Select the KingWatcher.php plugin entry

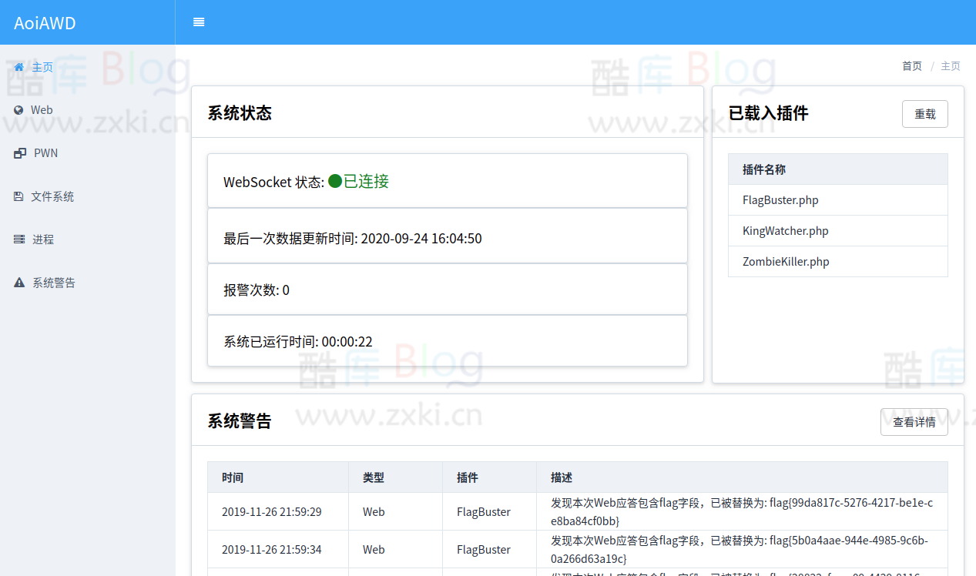[x=785, y=230]
